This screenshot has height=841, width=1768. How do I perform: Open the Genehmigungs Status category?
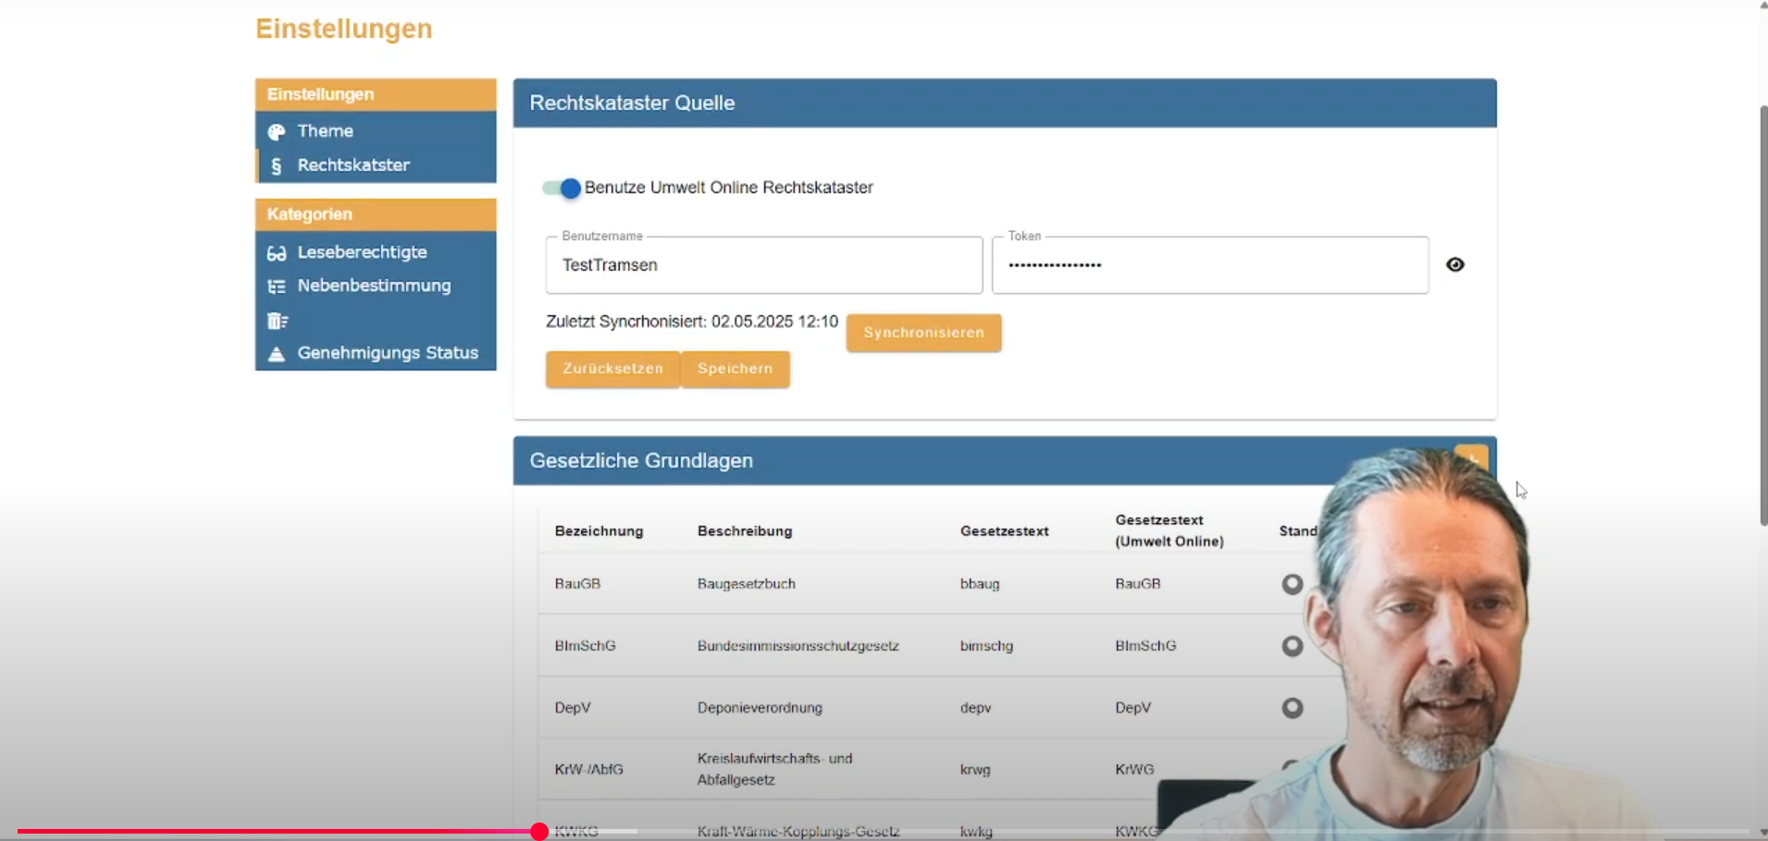(x=387, y=353)
